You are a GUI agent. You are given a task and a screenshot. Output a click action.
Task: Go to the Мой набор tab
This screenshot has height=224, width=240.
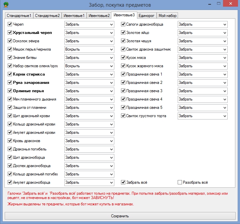[167, 16]
